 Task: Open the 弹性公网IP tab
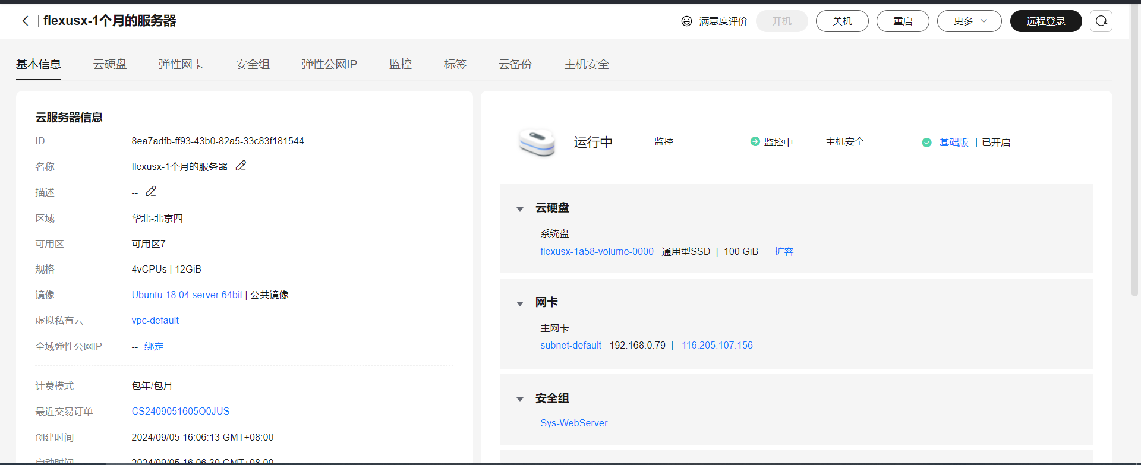329,64
